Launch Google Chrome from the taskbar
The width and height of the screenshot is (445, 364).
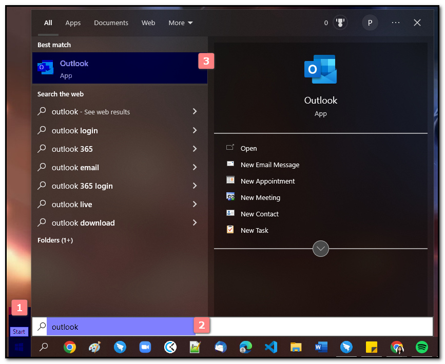pyautogui.click(x=69, y=347)
